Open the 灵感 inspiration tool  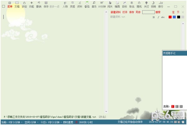(72, 5)
